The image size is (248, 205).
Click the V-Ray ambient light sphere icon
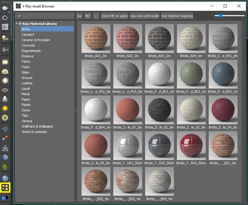click(5, 118)
